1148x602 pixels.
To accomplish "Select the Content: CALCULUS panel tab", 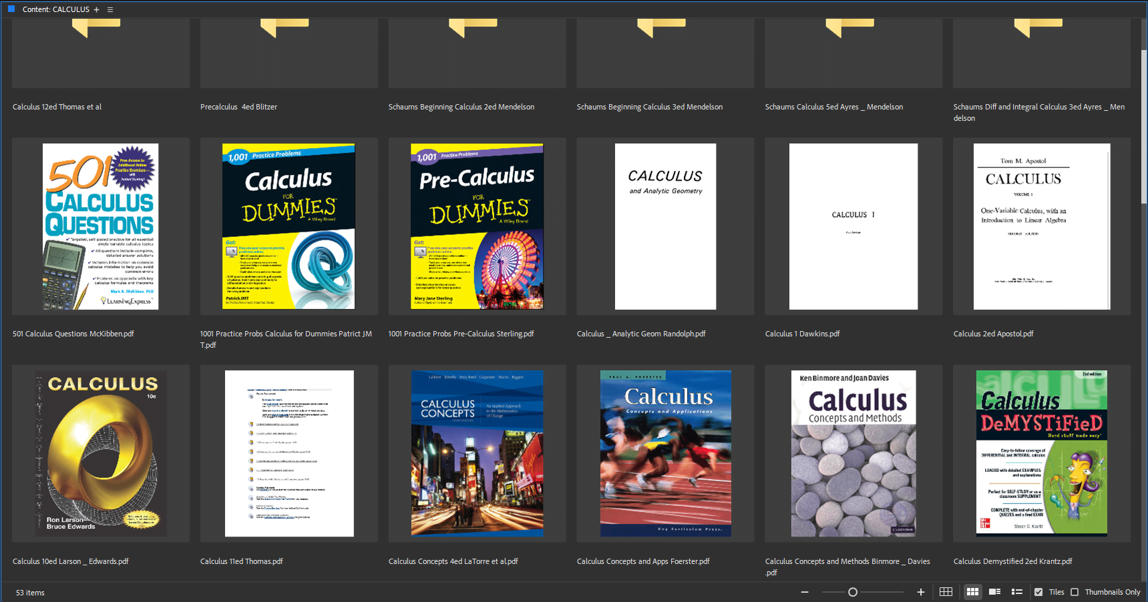I will (55, 9).
